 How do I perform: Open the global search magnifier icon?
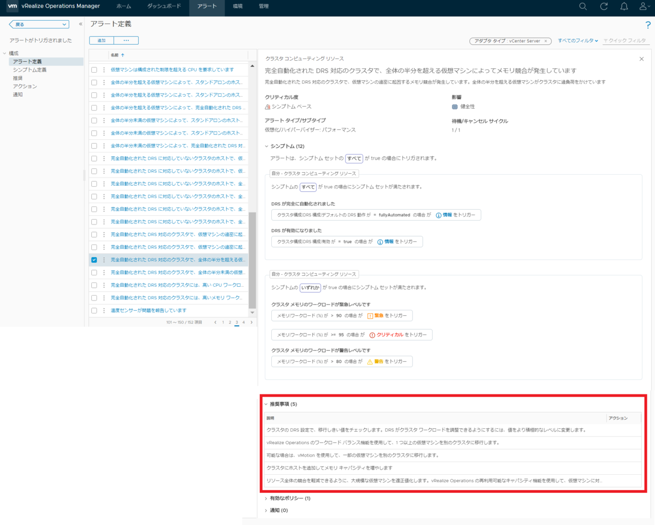(x=583, y=7)
